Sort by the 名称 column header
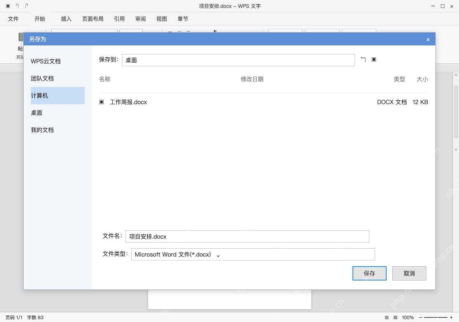Screen dimensions: 459x322 tap(105, 79)
